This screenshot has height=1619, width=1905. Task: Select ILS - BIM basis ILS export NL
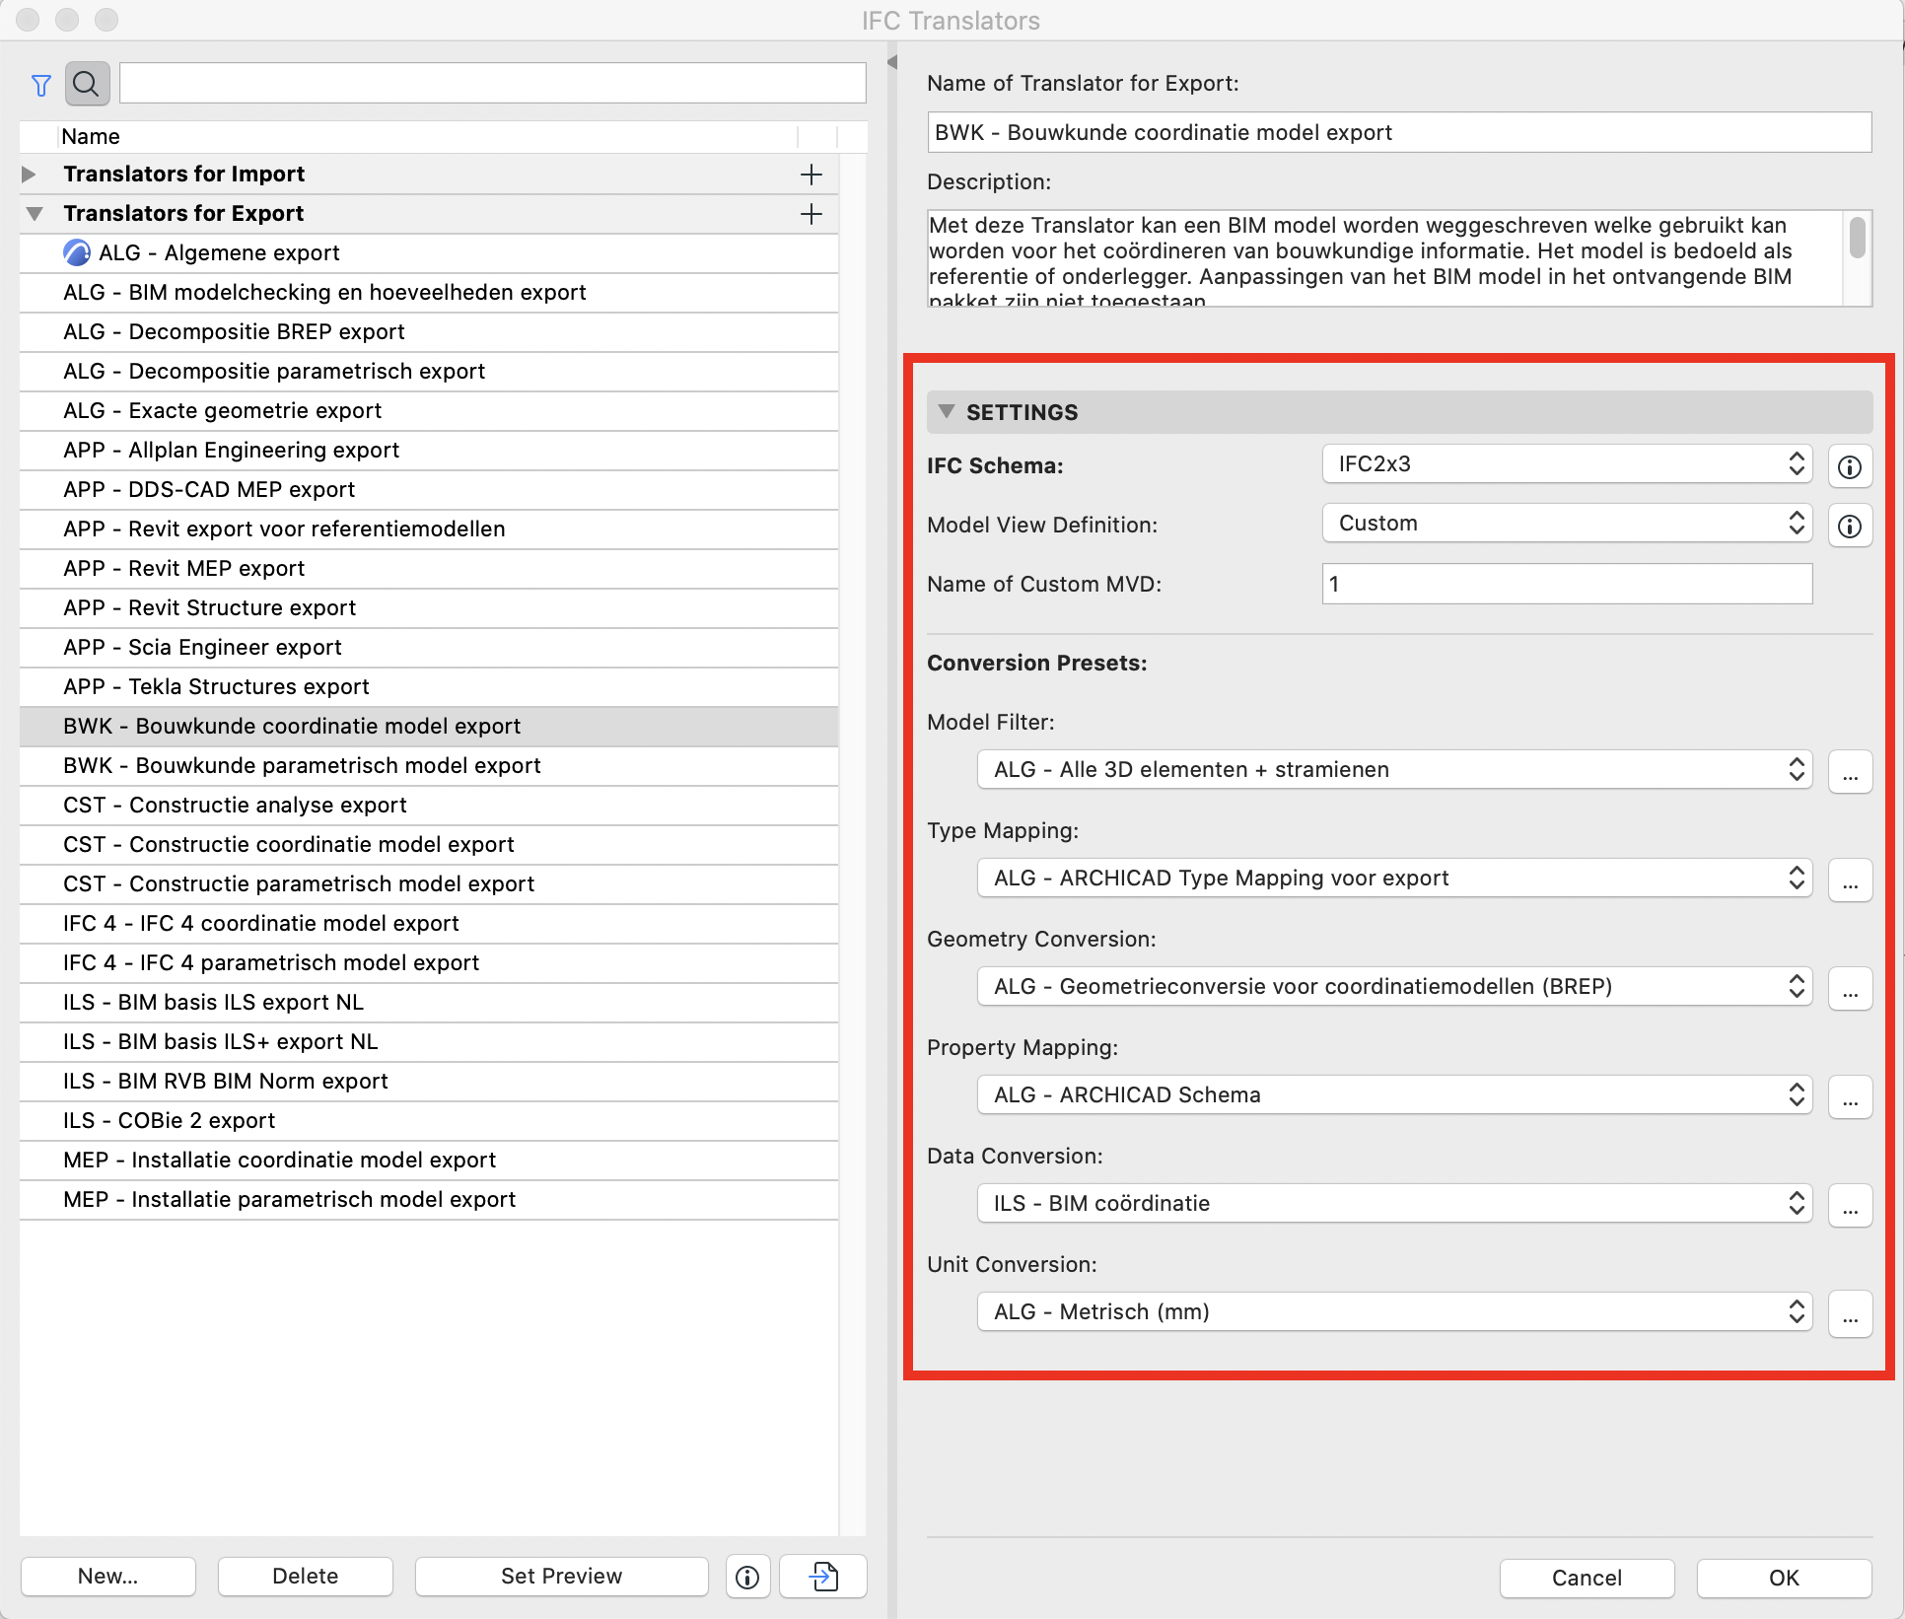(x=429, y=1003)
